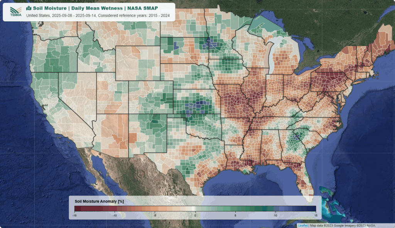Pick the dark blue +15 end of color bar

pos(314,209)
